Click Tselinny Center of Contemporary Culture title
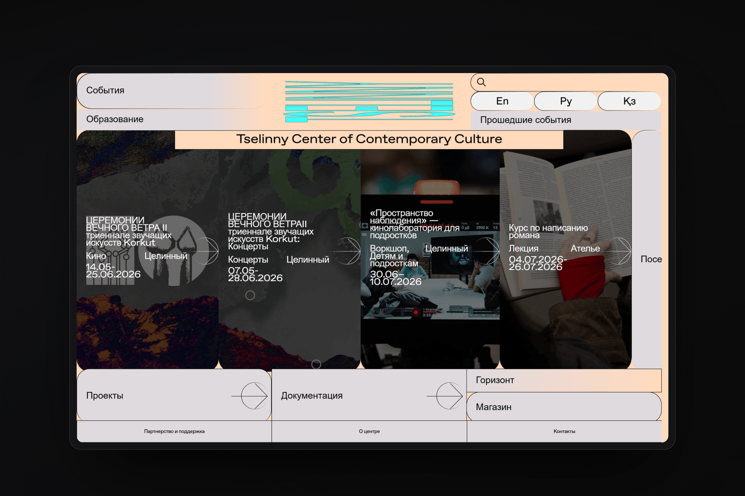 tap(369, 139)
